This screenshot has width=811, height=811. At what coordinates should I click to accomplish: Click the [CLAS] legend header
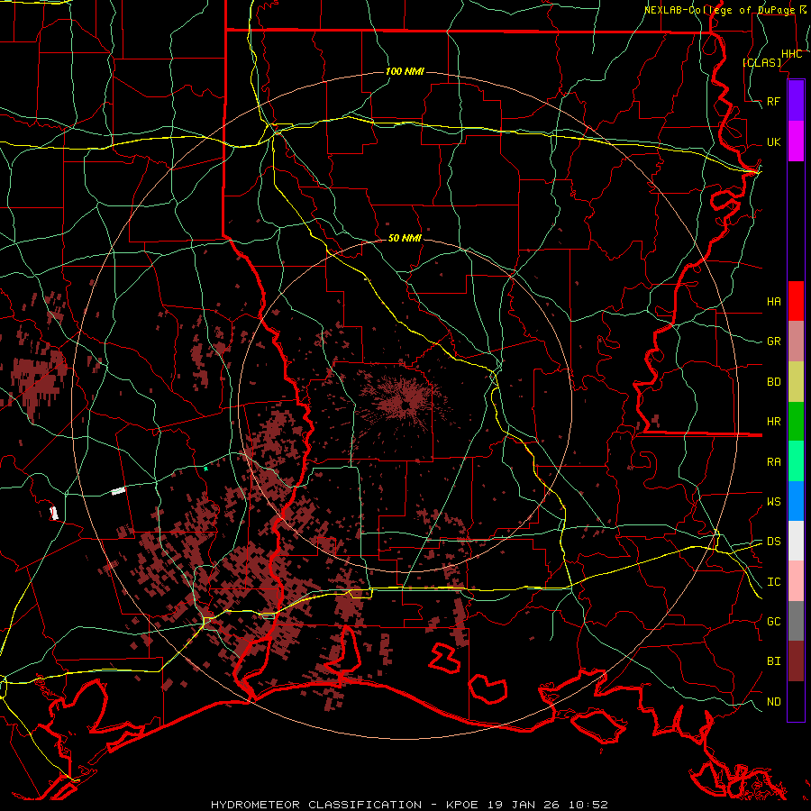[x=761, y=62]
